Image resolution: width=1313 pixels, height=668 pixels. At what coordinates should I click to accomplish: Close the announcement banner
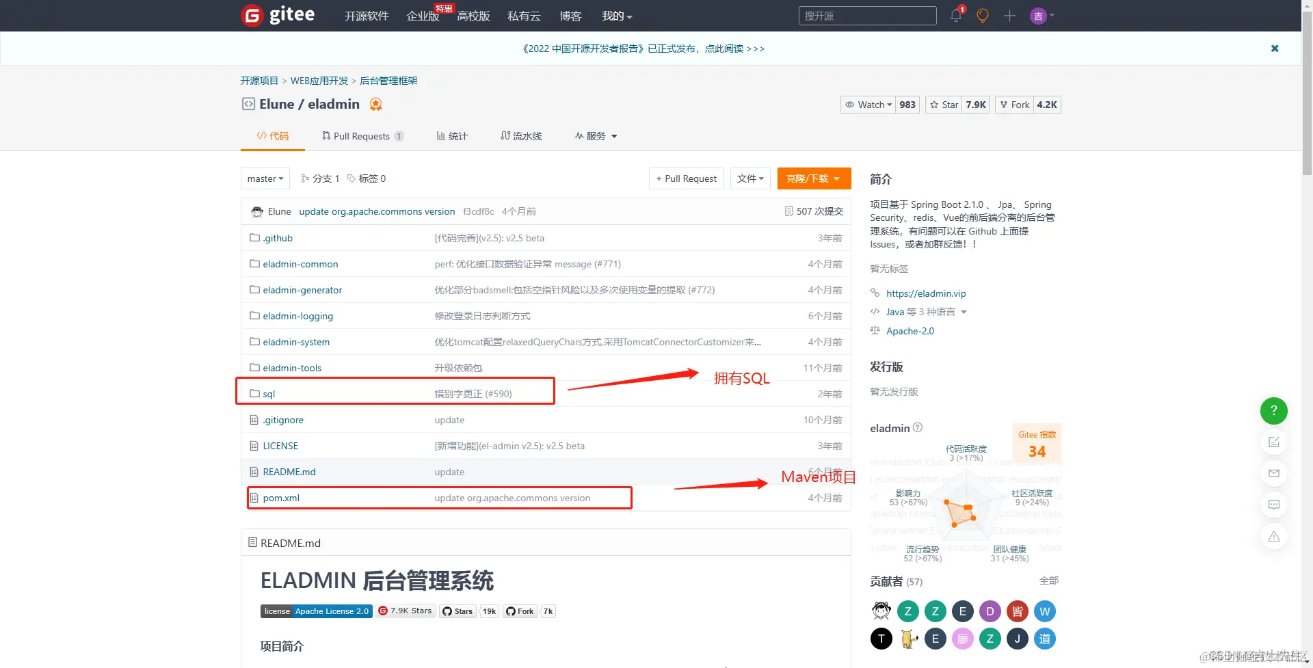coord(1275,49)
